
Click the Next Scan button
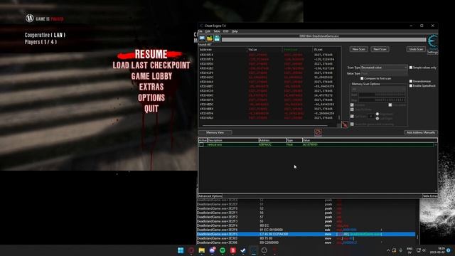click(380, 49)
